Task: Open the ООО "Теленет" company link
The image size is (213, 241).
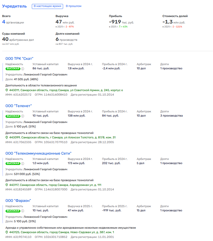Action: [x=19, y=106]
